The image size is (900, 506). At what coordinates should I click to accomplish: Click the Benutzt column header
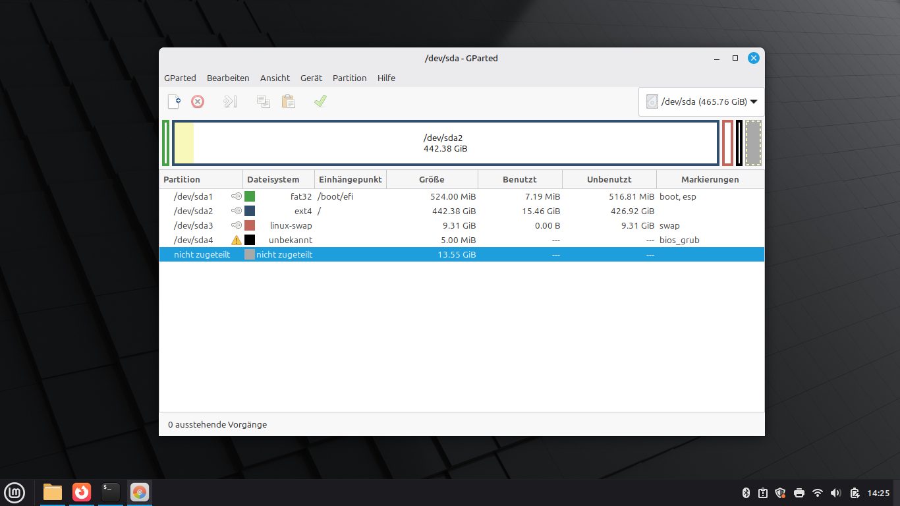coord(520,179)
